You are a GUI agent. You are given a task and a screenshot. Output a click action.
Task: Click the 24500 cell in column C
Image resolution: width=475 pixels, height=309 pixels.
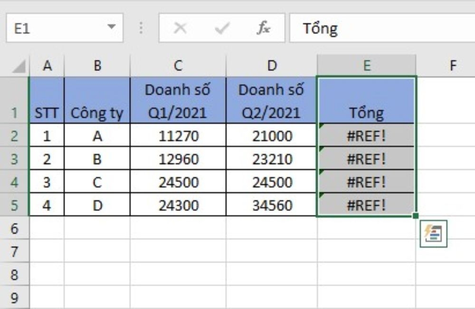(x=178, y=181)
